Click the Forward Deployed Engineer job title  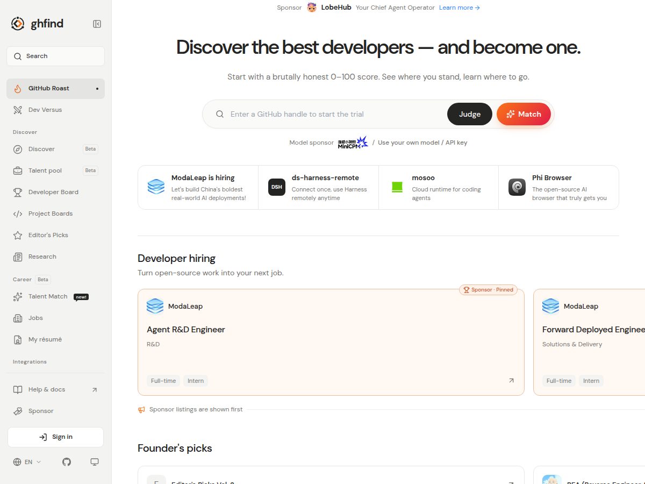593,330
